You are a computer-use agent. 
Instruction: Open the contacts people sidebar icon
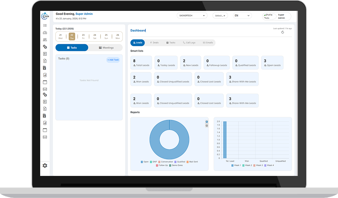pos(45,40)
